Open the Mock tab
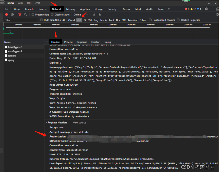This screenshot has height=172, width=219. click(x=138, y=9)
